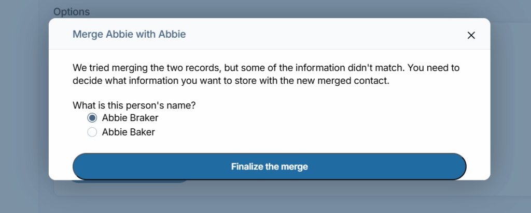
Task: Pick Baker as the merged contact's surname
Action: tap(92, 132)
